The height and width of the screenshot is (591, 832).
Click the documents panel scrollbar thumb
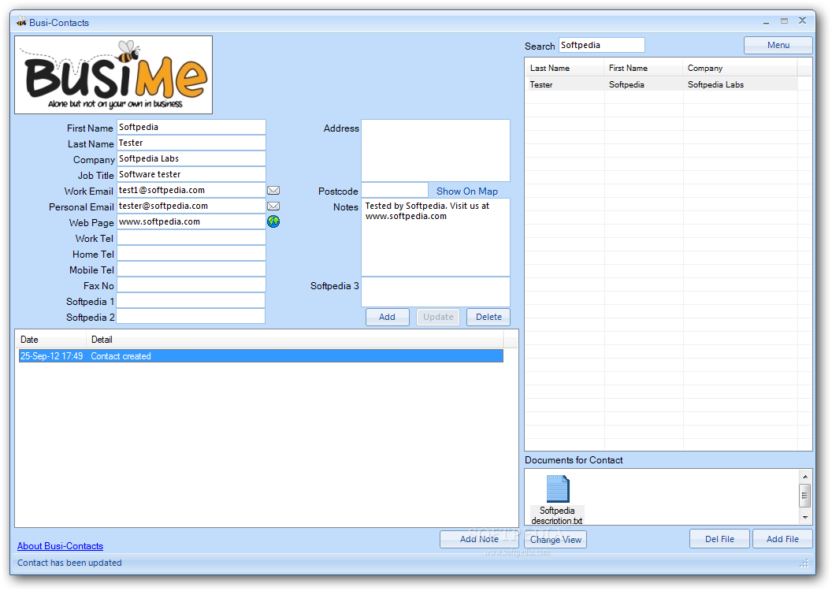click(805, 496)
